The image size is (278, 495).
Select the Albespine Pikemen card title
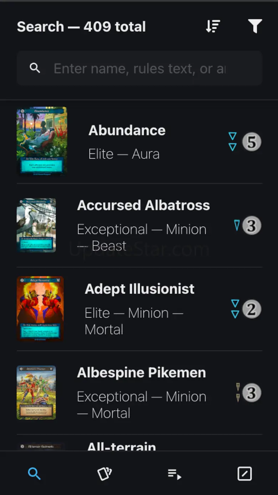pos(141,373)
